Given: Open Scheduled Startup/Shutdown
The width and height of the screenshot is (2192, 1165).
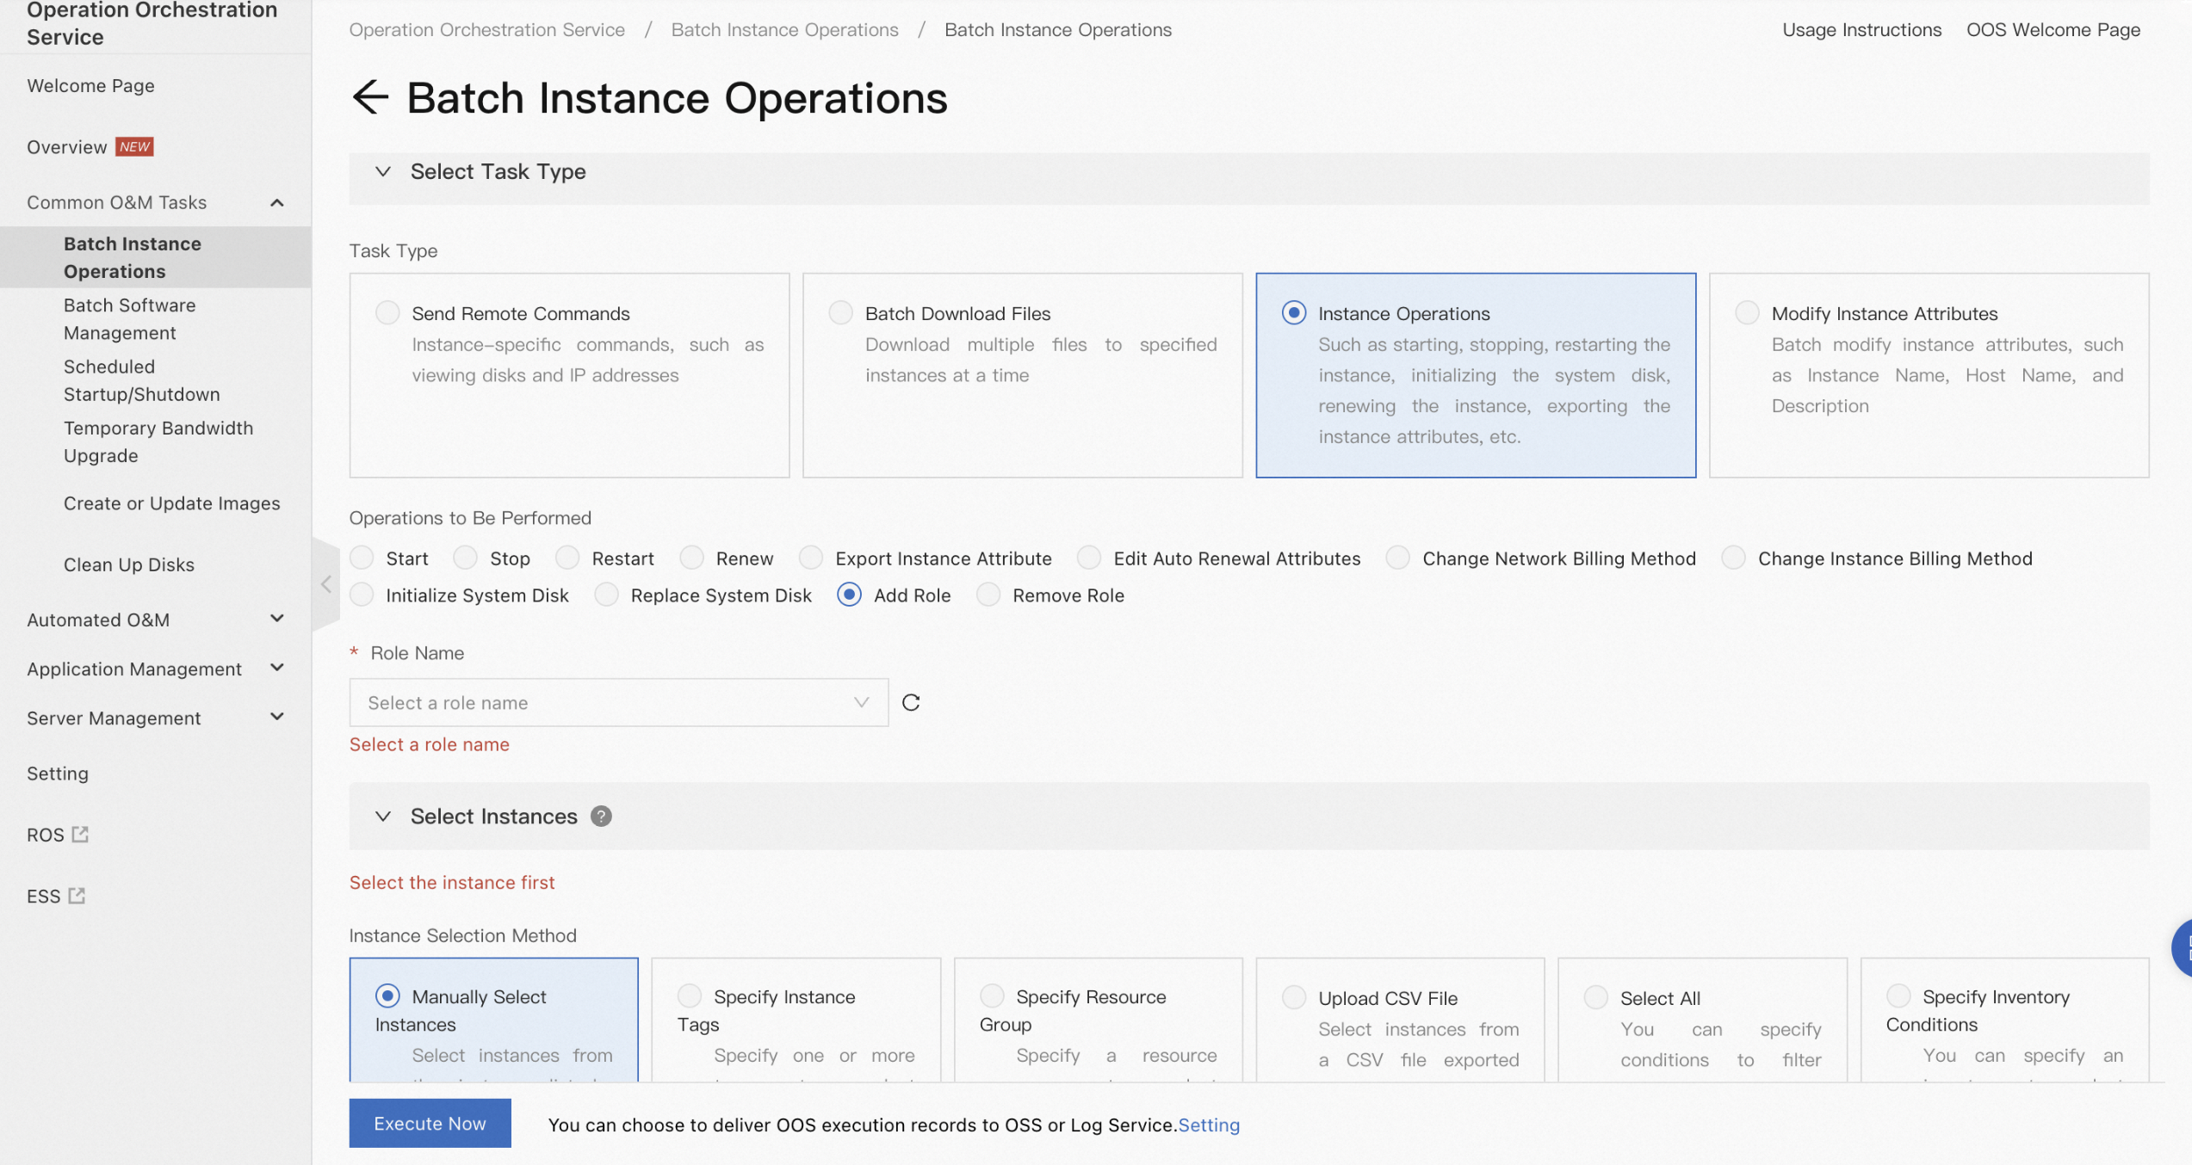Looking at the screenshot, I should click(141, 380).
